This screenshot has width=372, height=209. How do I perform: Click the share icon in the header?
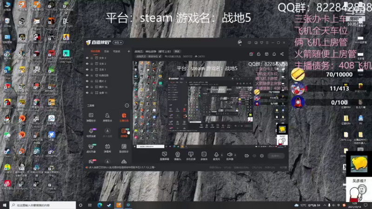pyautogui.click(x=282, y=54)
